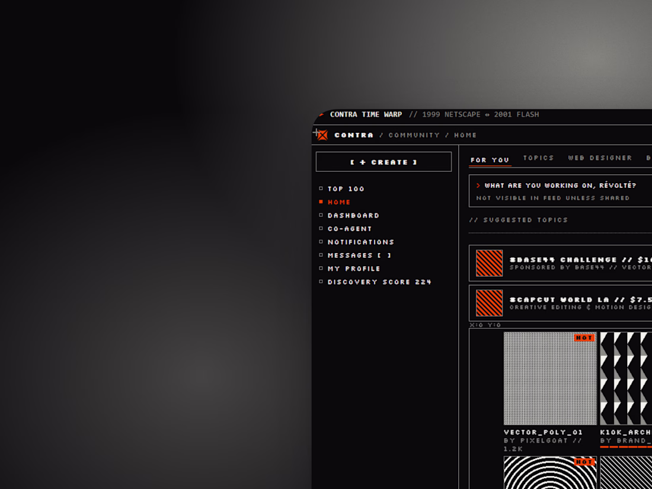The image size is (652, 489).
Task: View Notifications in the sidebar
Action: [x=360, y=242]
